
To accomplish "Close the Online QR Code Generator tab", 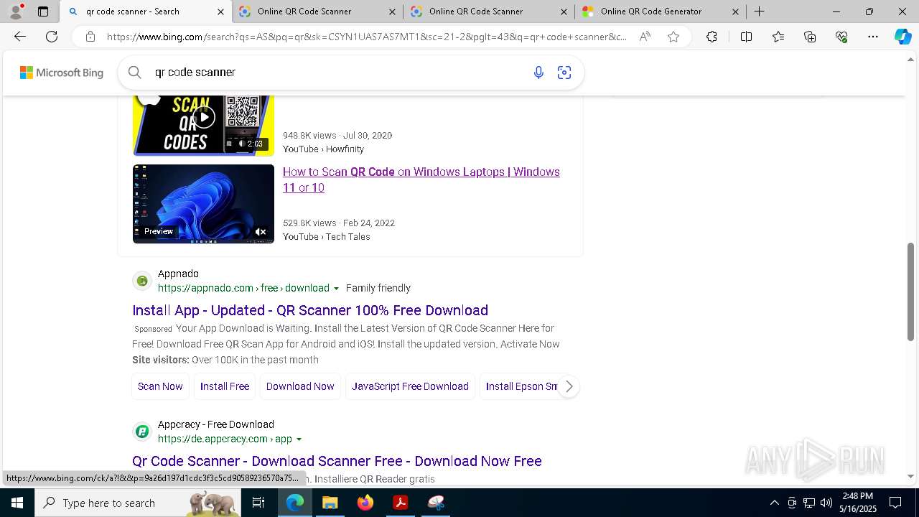I will pyautogui.click(x=735, y=11).
